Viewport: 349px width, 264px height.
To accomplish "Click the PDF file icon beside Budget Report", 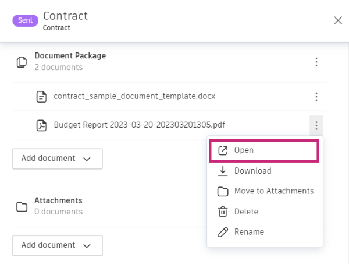I will (x=41, y=125).
